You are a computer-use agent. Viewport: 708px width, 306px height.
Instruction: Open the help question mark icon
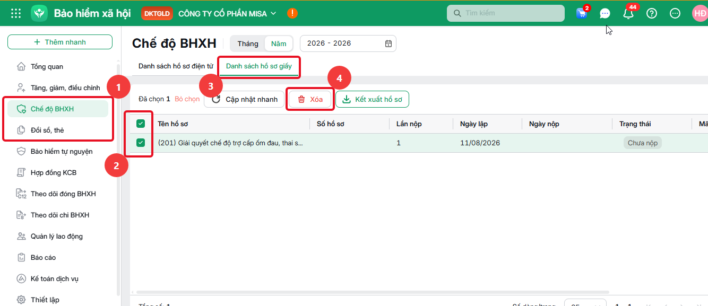click(x=652, y=13)
